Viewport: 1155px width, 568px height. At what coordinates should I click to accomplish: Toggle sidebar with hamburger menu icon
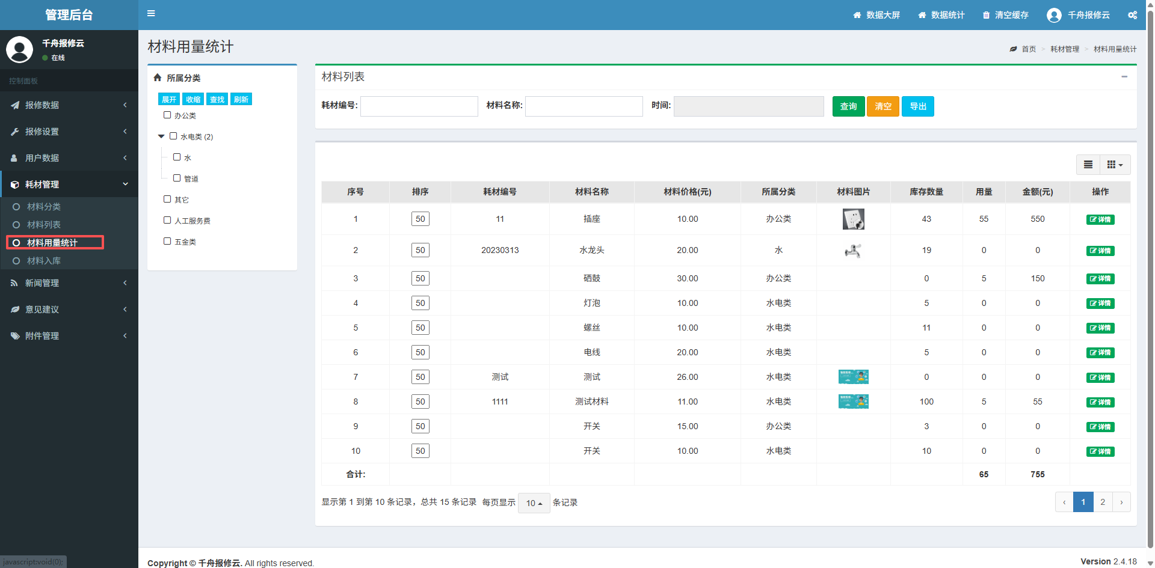[x=151, y=13]
